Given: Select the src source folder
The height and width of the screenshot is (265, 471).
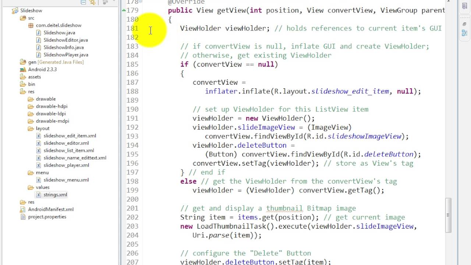Looking at the screenshot, I should click(31, 18).
